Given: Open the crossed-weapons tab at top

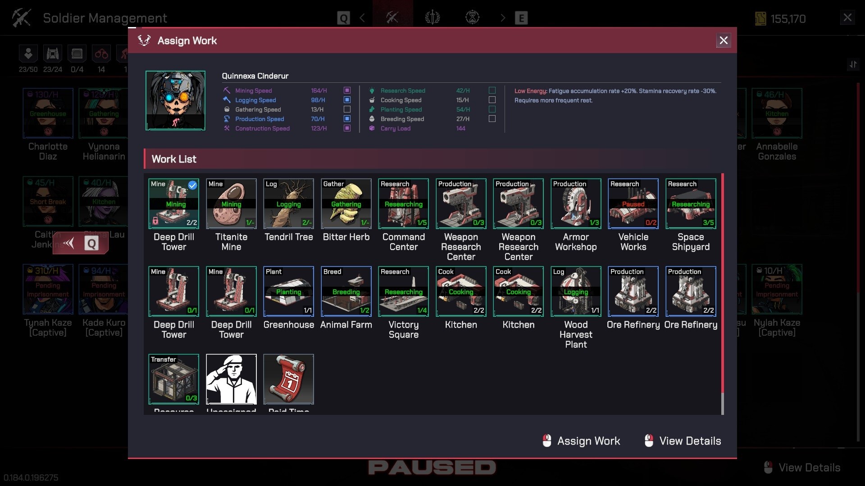Looking at the screenshot, I should (392, 18).
